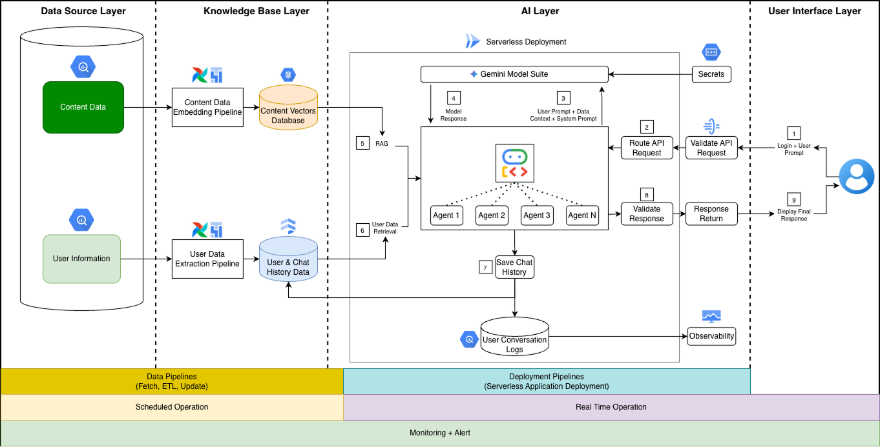880x447 pixels.
Task: Click the Save Chat History box
Action: 515,267
